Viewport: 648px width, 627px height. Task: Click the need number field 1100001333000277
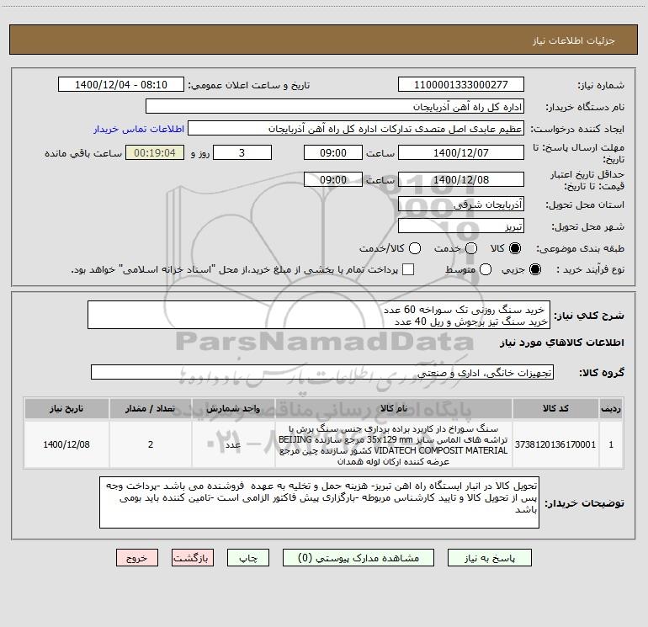(x=461, y=85)
